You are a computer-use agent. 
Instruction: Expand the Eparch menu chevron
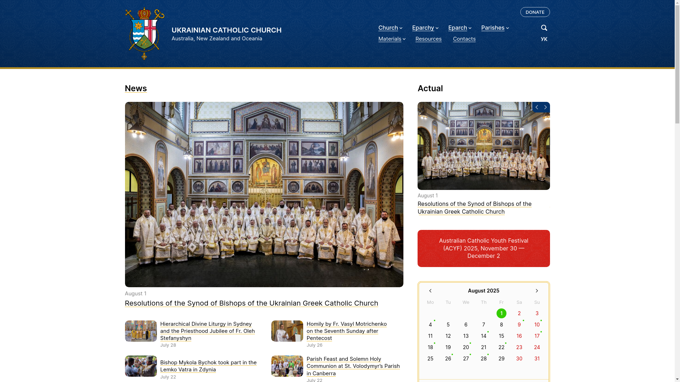(470, 28)
